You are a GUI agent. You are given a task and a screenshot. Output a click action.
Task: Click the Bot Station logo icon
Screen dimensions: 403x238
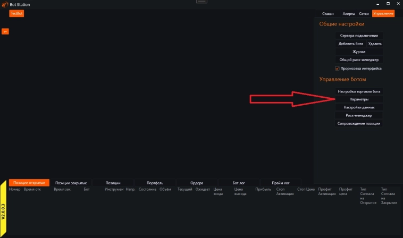[x=5, y=5]
